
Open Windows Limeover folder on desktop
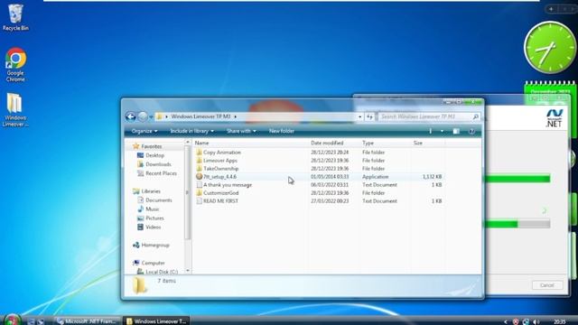15,110
